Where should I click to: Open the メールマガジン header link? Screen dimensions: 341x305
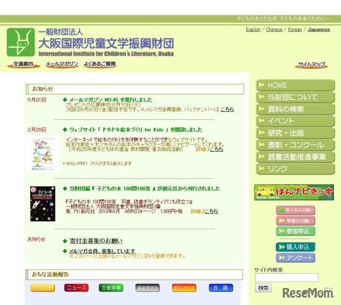tap(62, 64)
